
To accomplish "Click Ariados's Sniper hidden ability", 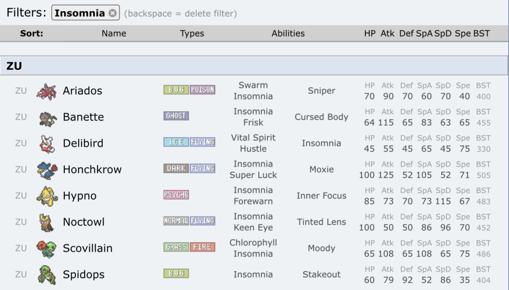I will (321, 91).
